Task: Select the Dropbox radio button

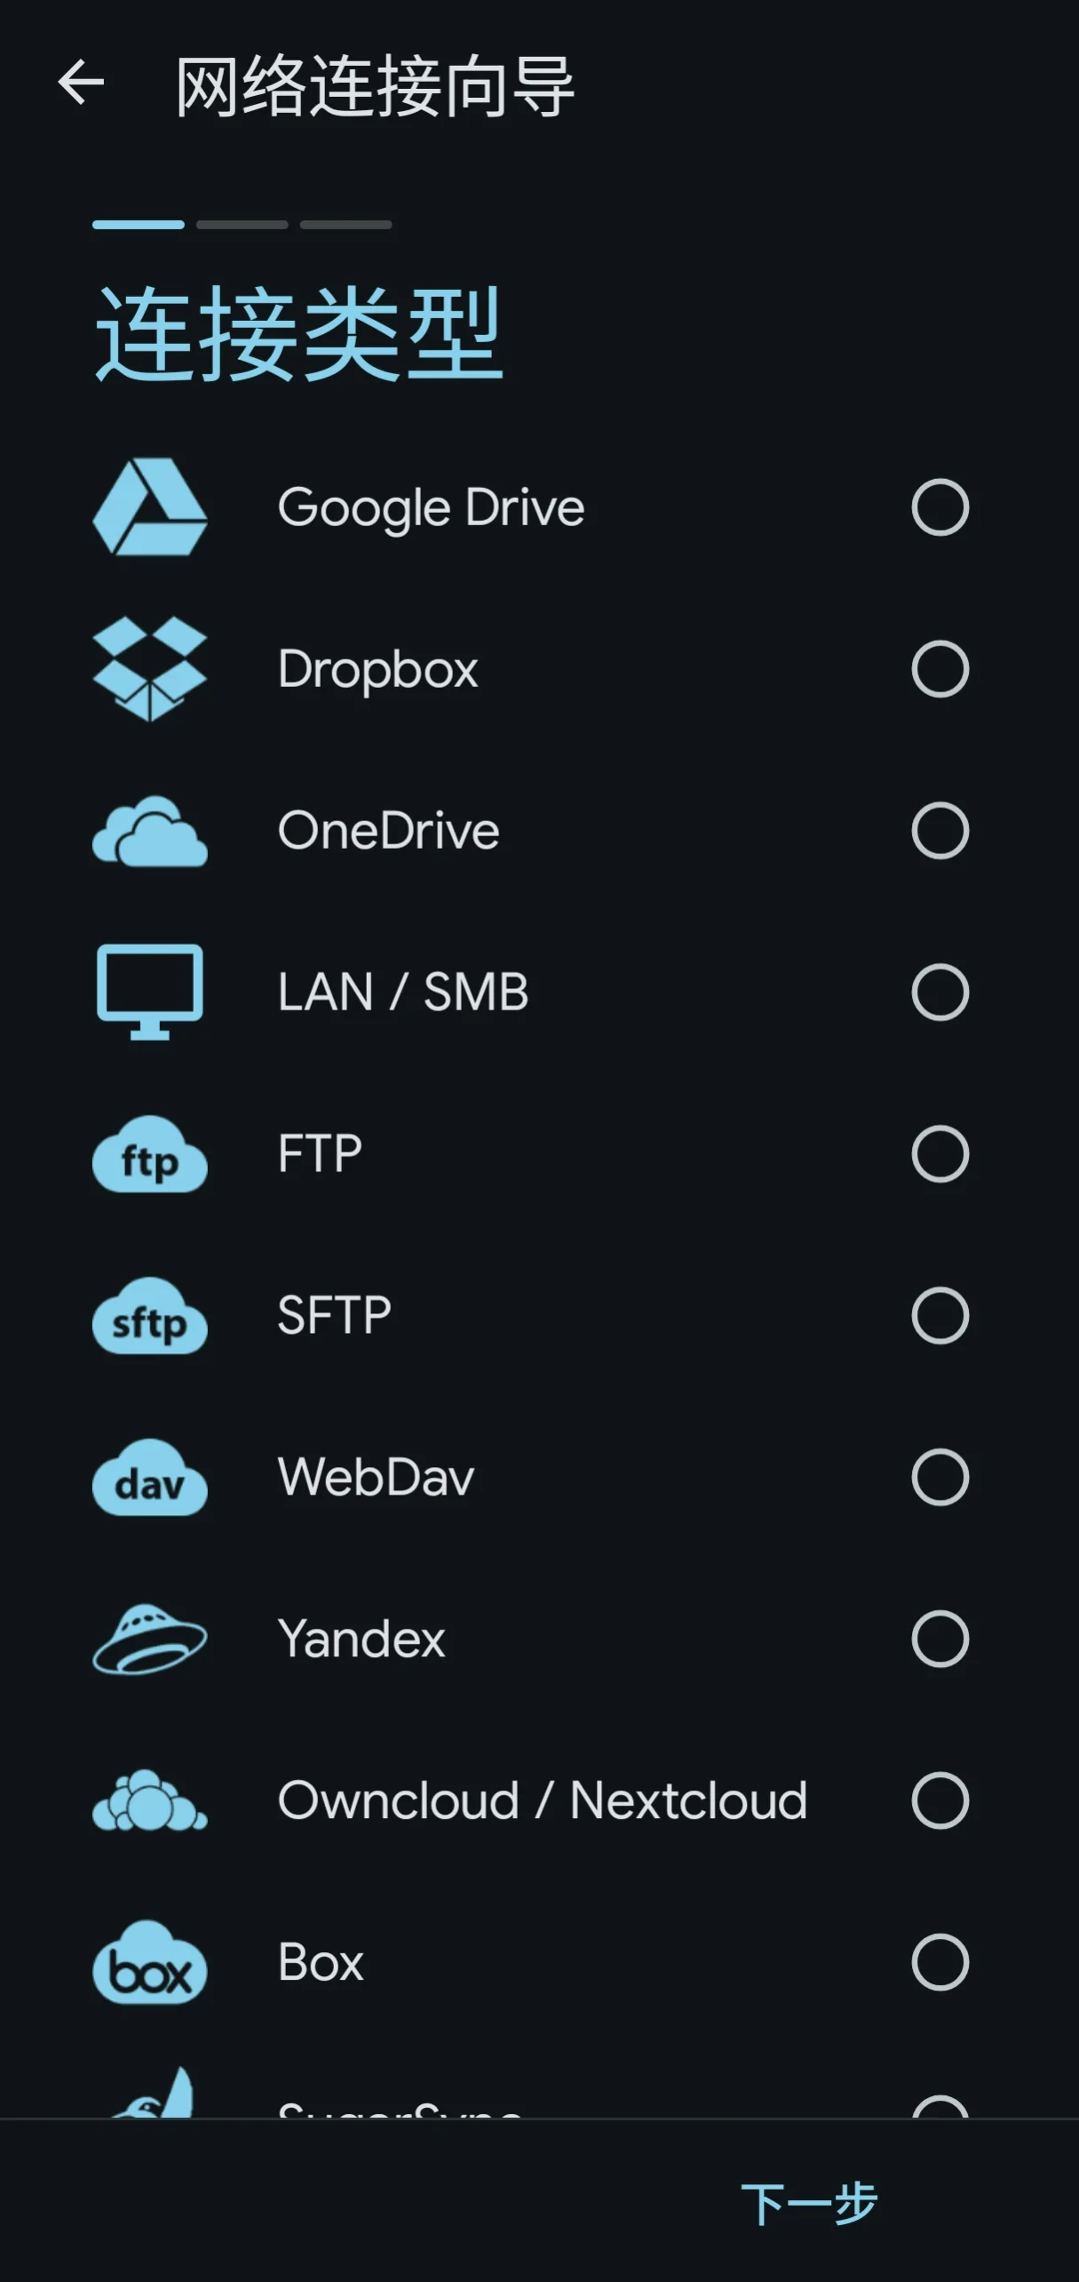Action: (x=940, y=669)
